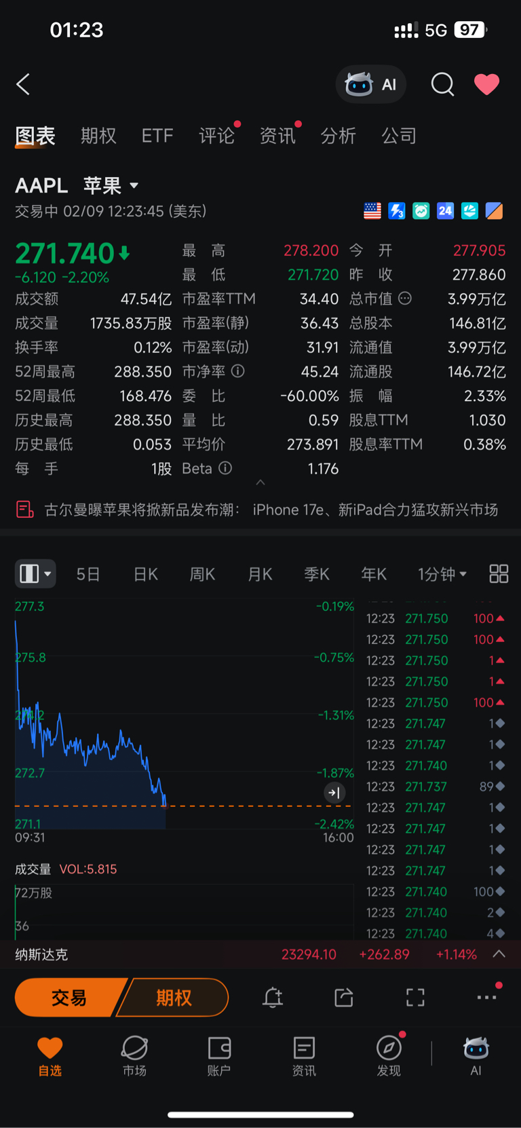Tap the 5G network indicator in status bar
Image resolution: width=521 pixels, height=1128 pixels.
[436, 30]
